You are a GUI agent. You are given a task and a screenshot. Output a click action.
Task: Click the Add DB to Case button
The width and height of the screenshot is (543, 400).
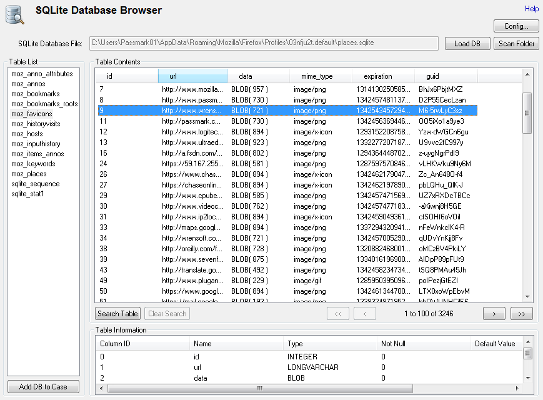coord(42,386)
